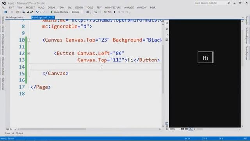The width and height of the screenshot is (250, 141).
Task: Open the DESIGN menu
Action: coord(79,7)
